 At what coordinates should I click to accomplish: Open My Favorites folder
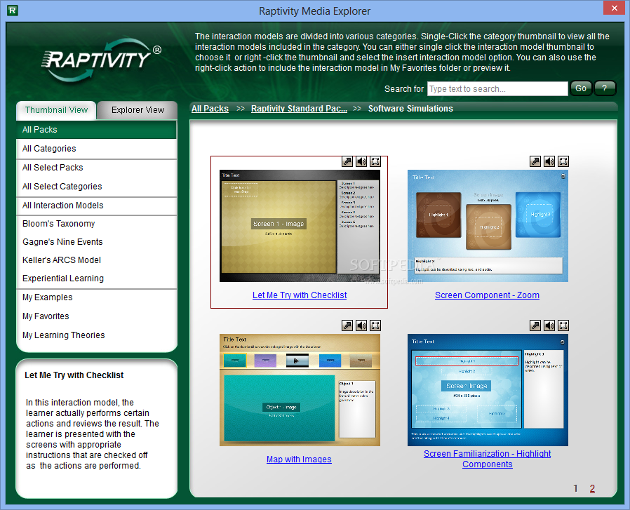click(96, 316)
